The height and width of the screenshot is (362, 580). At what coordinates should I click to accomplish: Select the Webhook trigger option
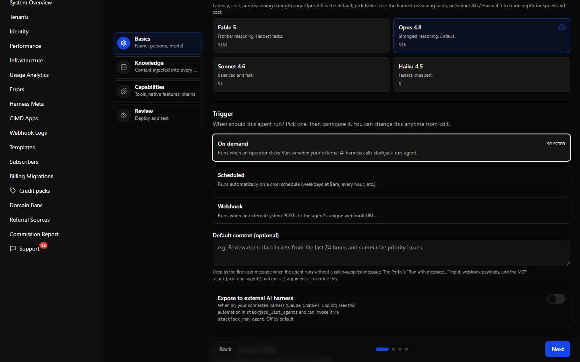coord(391,210)
